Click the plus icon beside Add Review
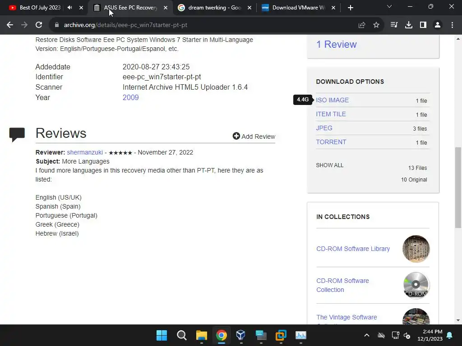This screenshot has height=346, width=462. pyautogui.click(x=236, y=136)
